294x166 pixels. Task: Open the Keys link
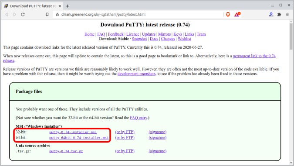tap(178, 34)
